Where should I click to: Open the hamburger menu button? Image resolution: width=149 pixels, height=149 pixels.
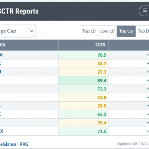coord(144,11)
